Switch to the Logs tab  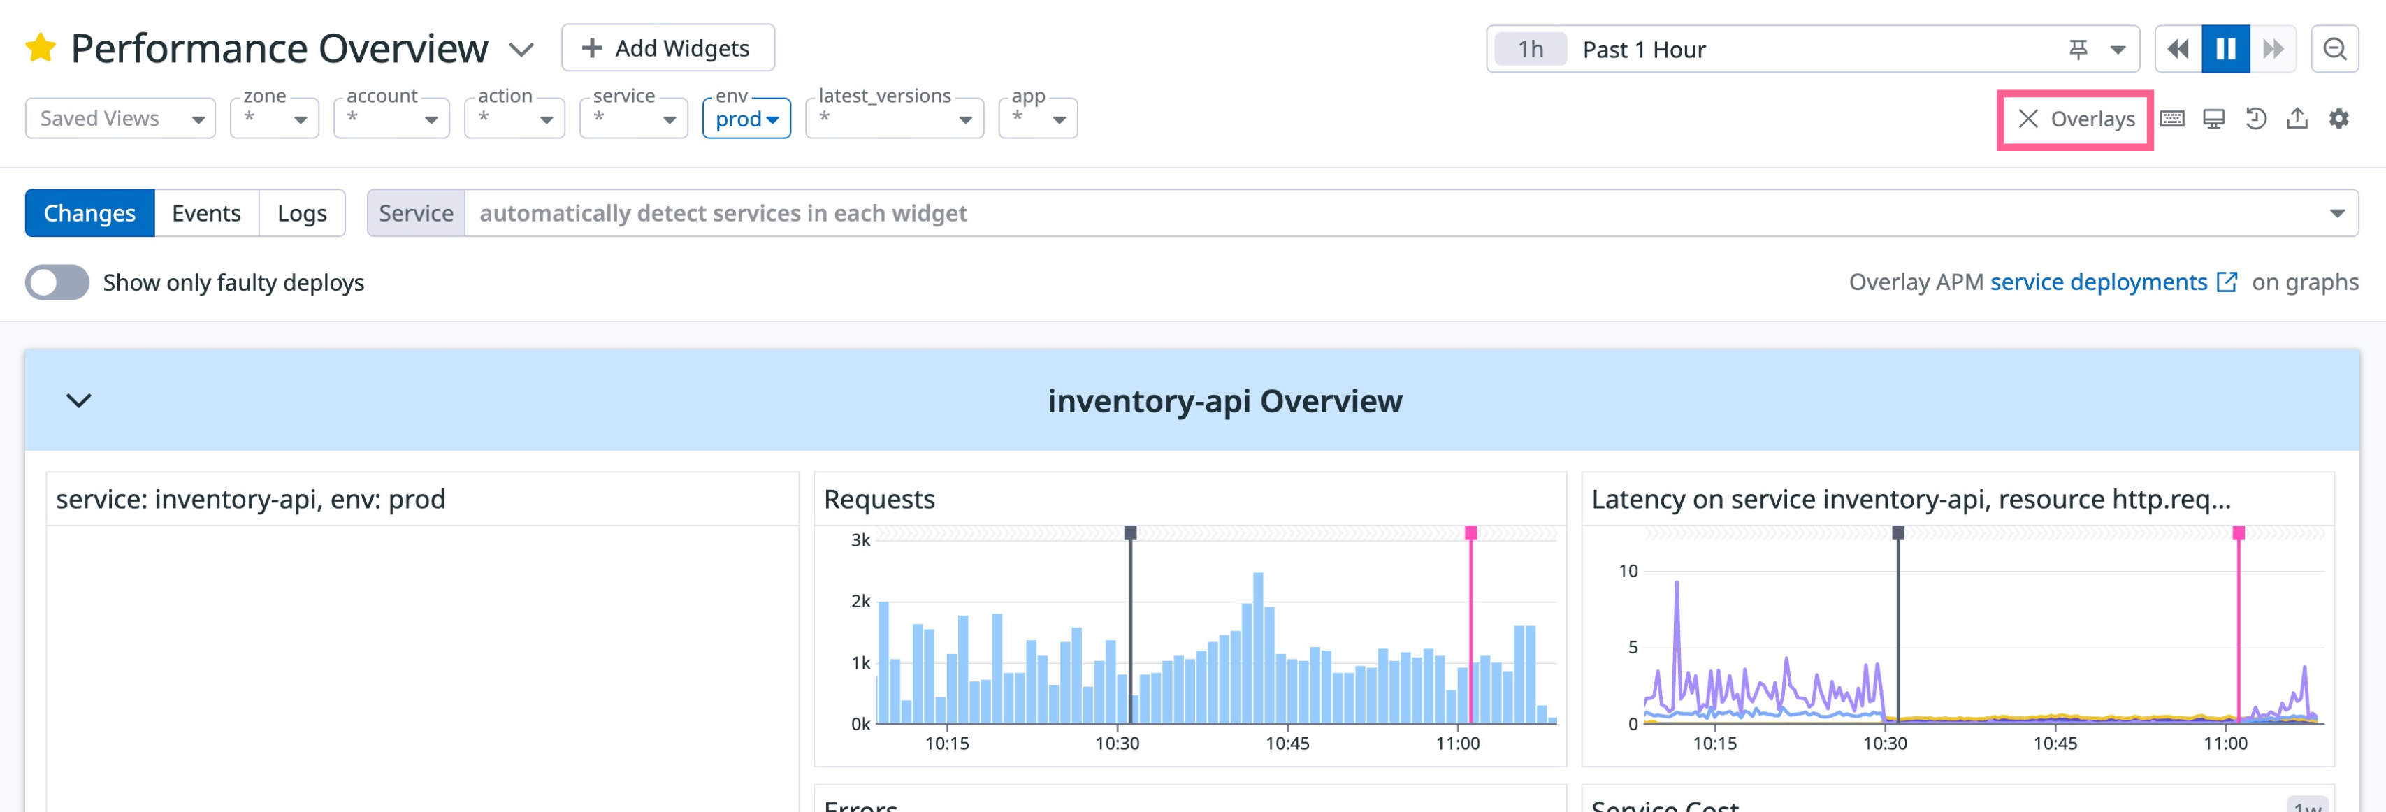point(302,213)
